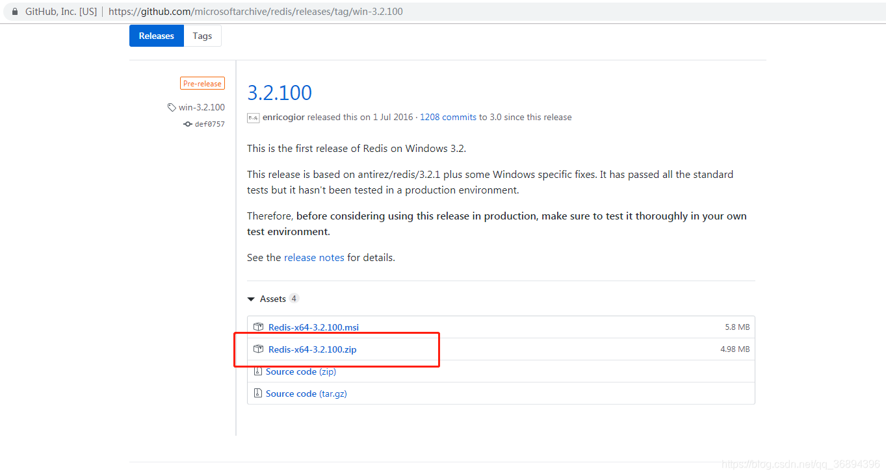
Task: Click the 5.8 MB file size
Action: coord(737,327)
